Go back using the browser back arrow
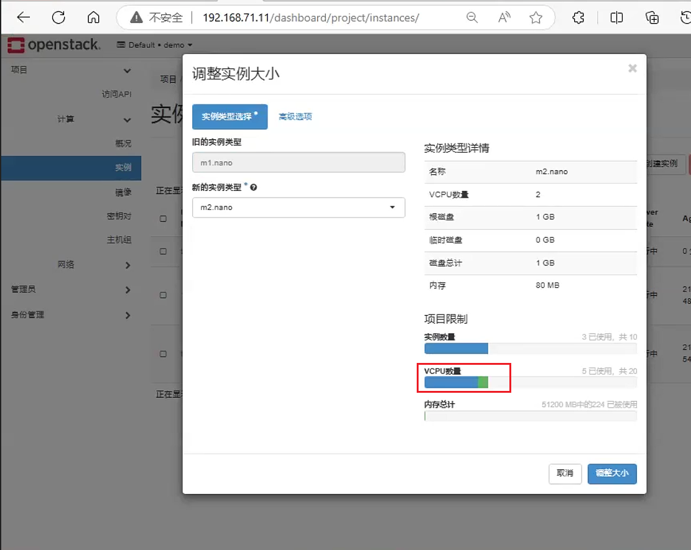 point(24,17)
